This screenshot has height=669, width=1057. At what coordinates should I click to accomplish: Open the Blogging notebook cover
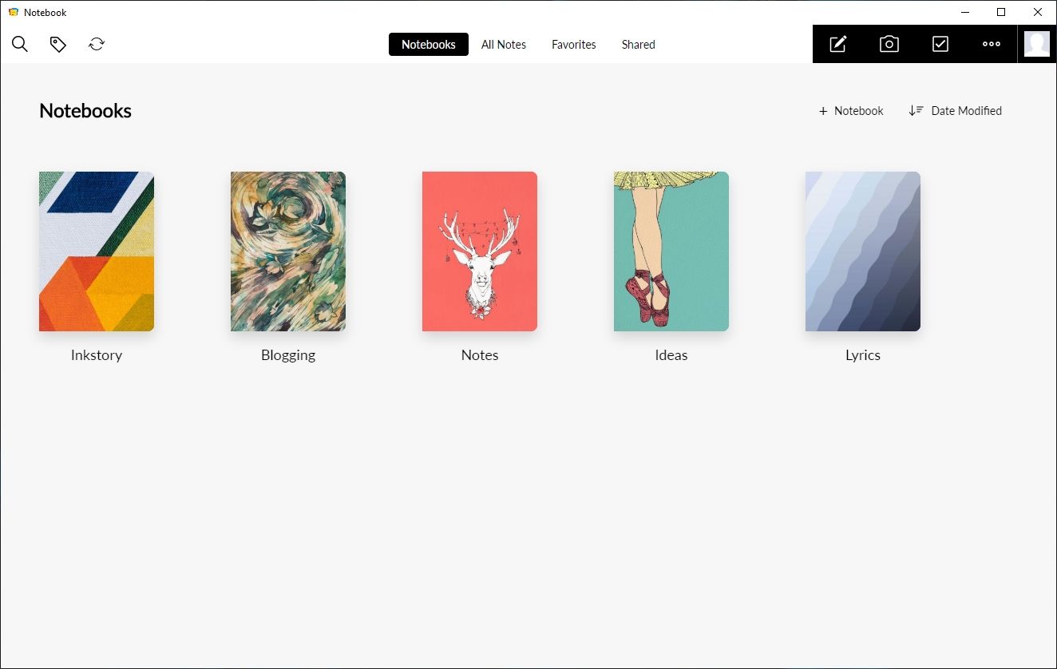(288, 251)
